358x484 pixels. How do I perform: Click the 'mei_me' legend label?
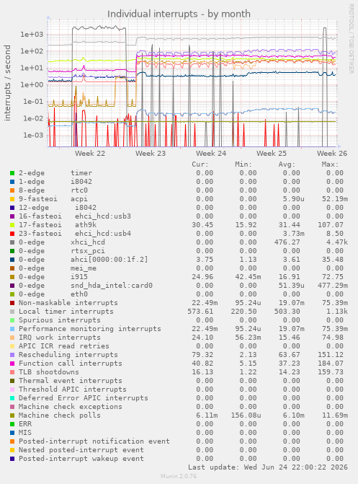pyautogui.click(x=84, y=268)
